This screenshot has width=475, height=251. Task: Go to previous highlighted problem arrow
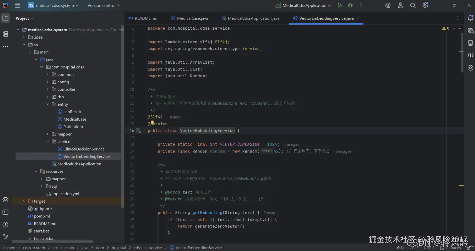tap(454, 29)
